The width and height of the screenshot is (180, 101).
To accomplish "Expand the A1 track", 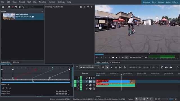I will [78, 85].
